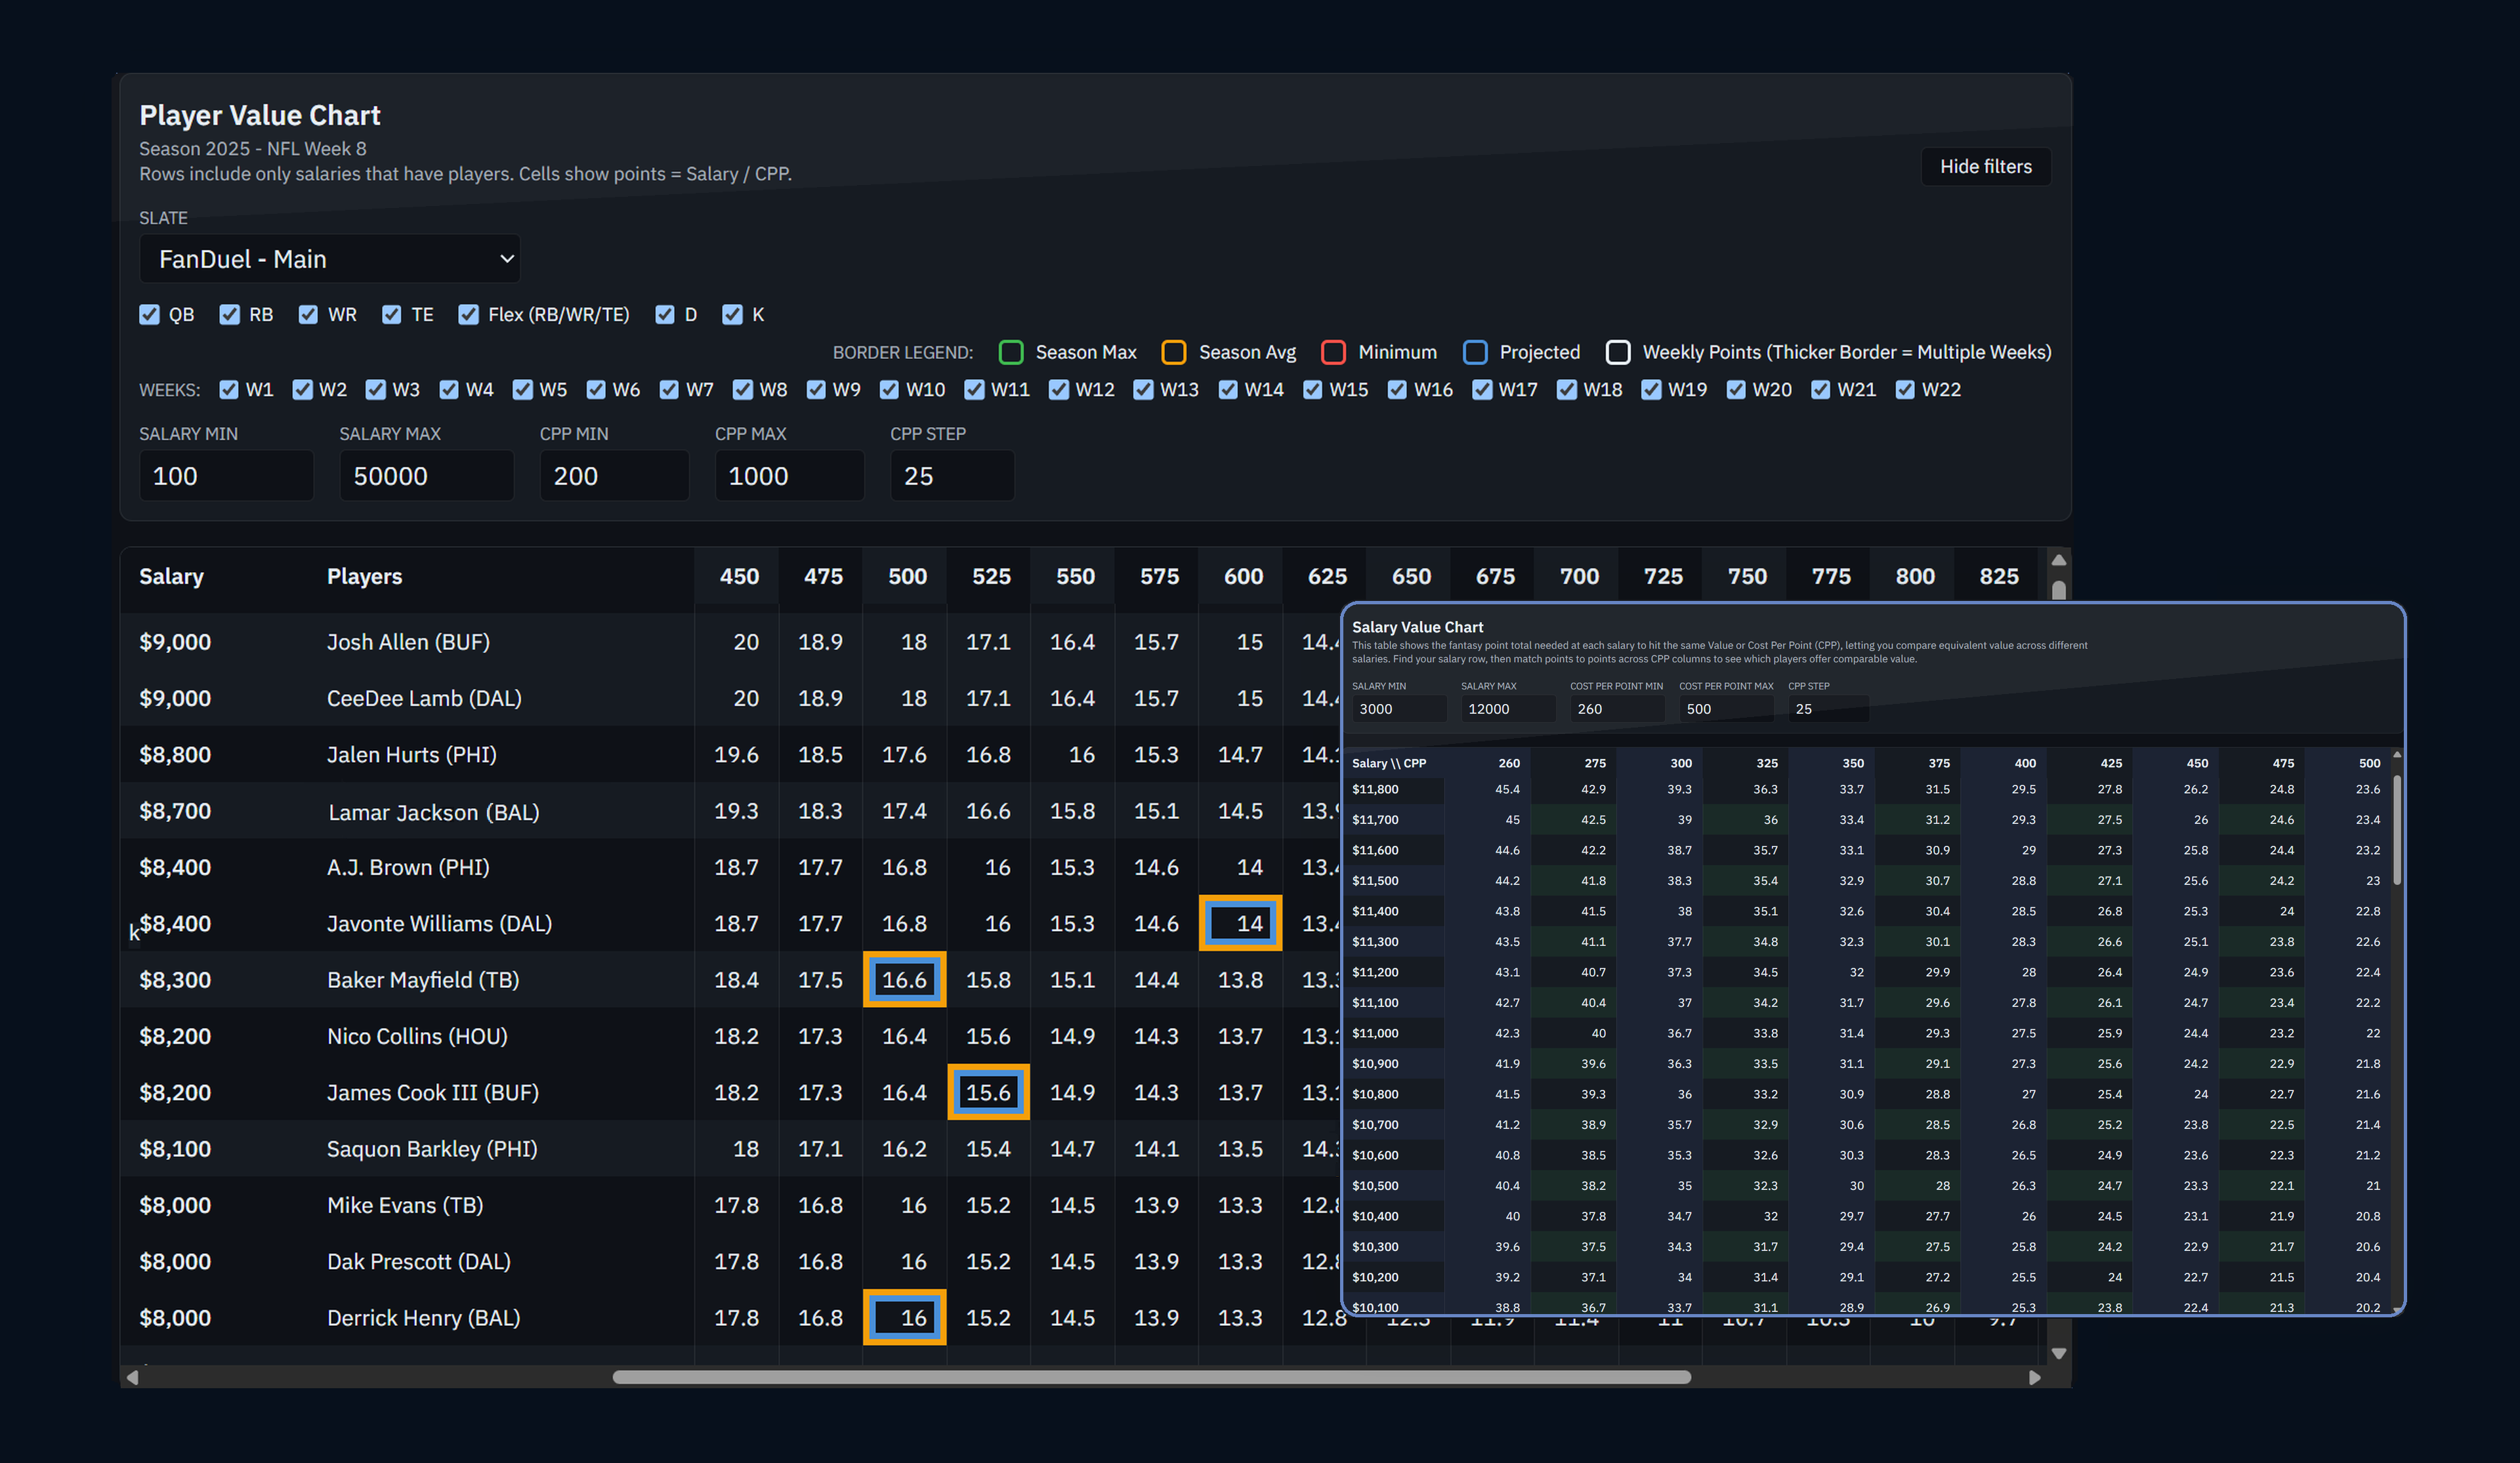Image resolution: width=2520 pixels, height=1463 pixels.
Task: Click the $11,800 row in Salary Value Chart
Action: (x=1866, y=789)
